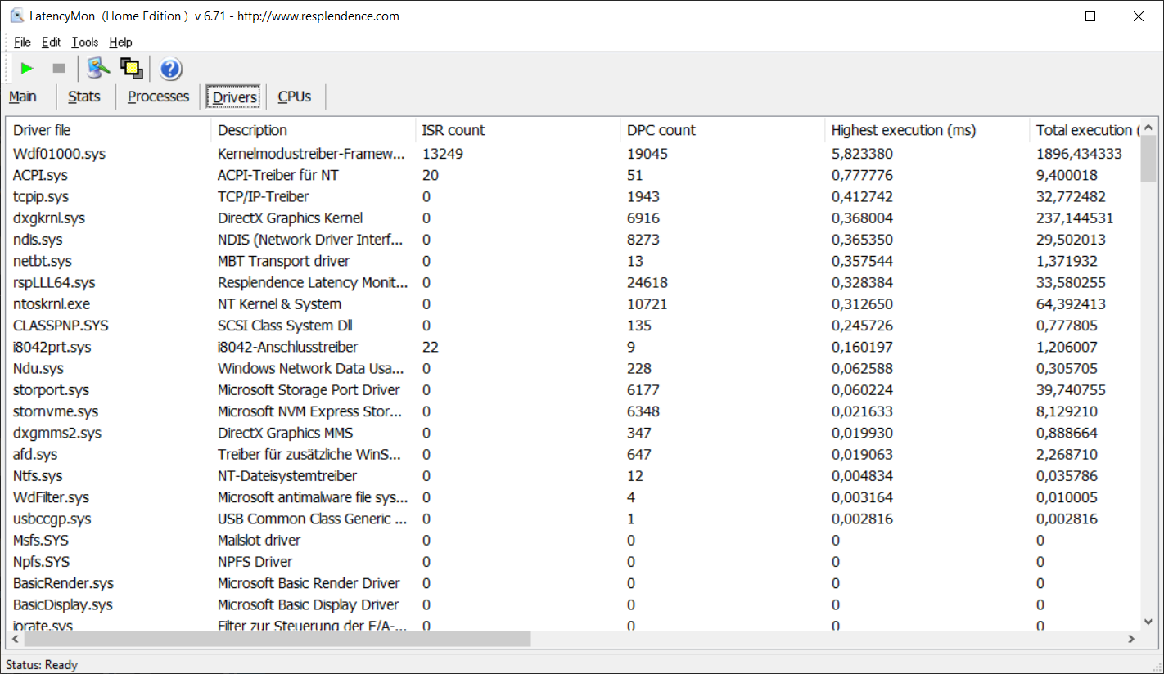The width and height of the screenshot is (1164, 674).
Task: Go to the CPUs tab
Action: coord(295,97)
